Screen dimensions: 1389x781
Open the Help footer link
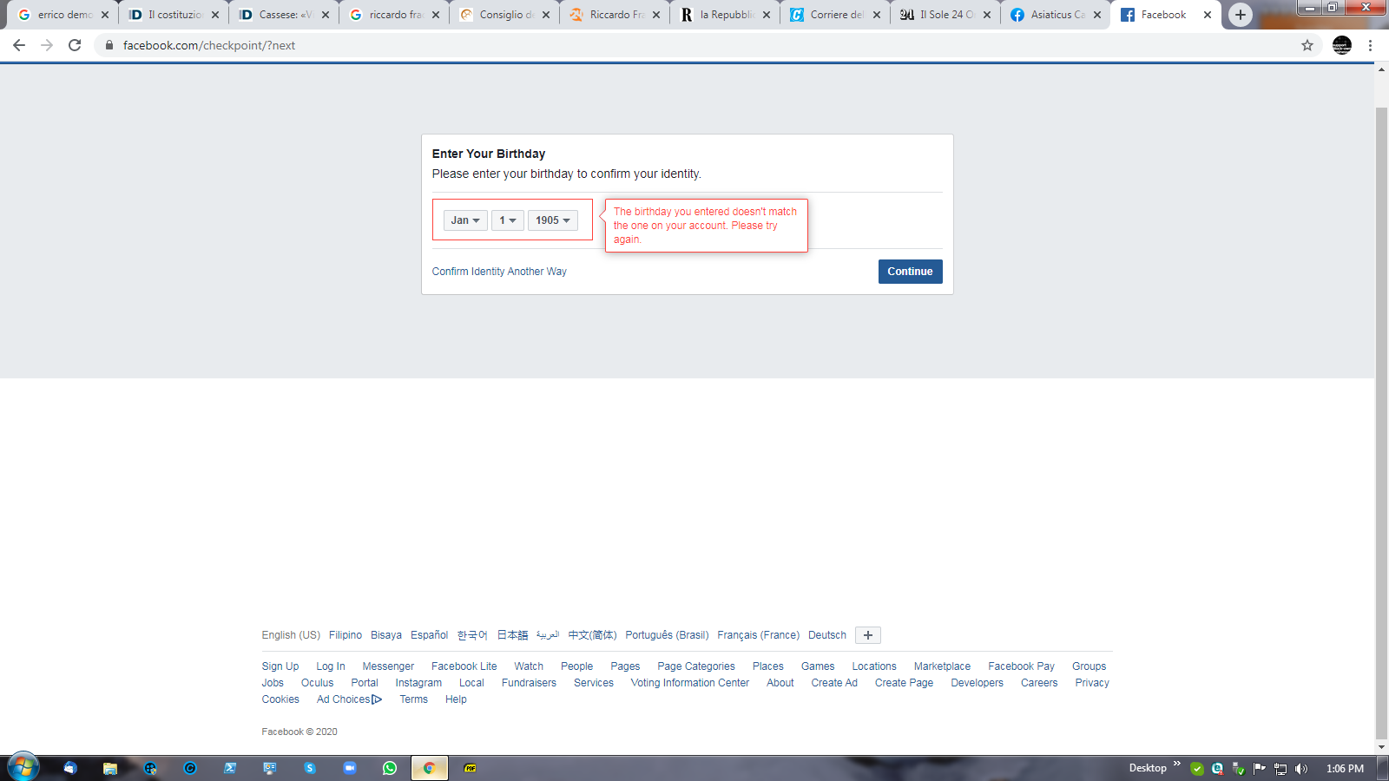[x=456, y=699]
